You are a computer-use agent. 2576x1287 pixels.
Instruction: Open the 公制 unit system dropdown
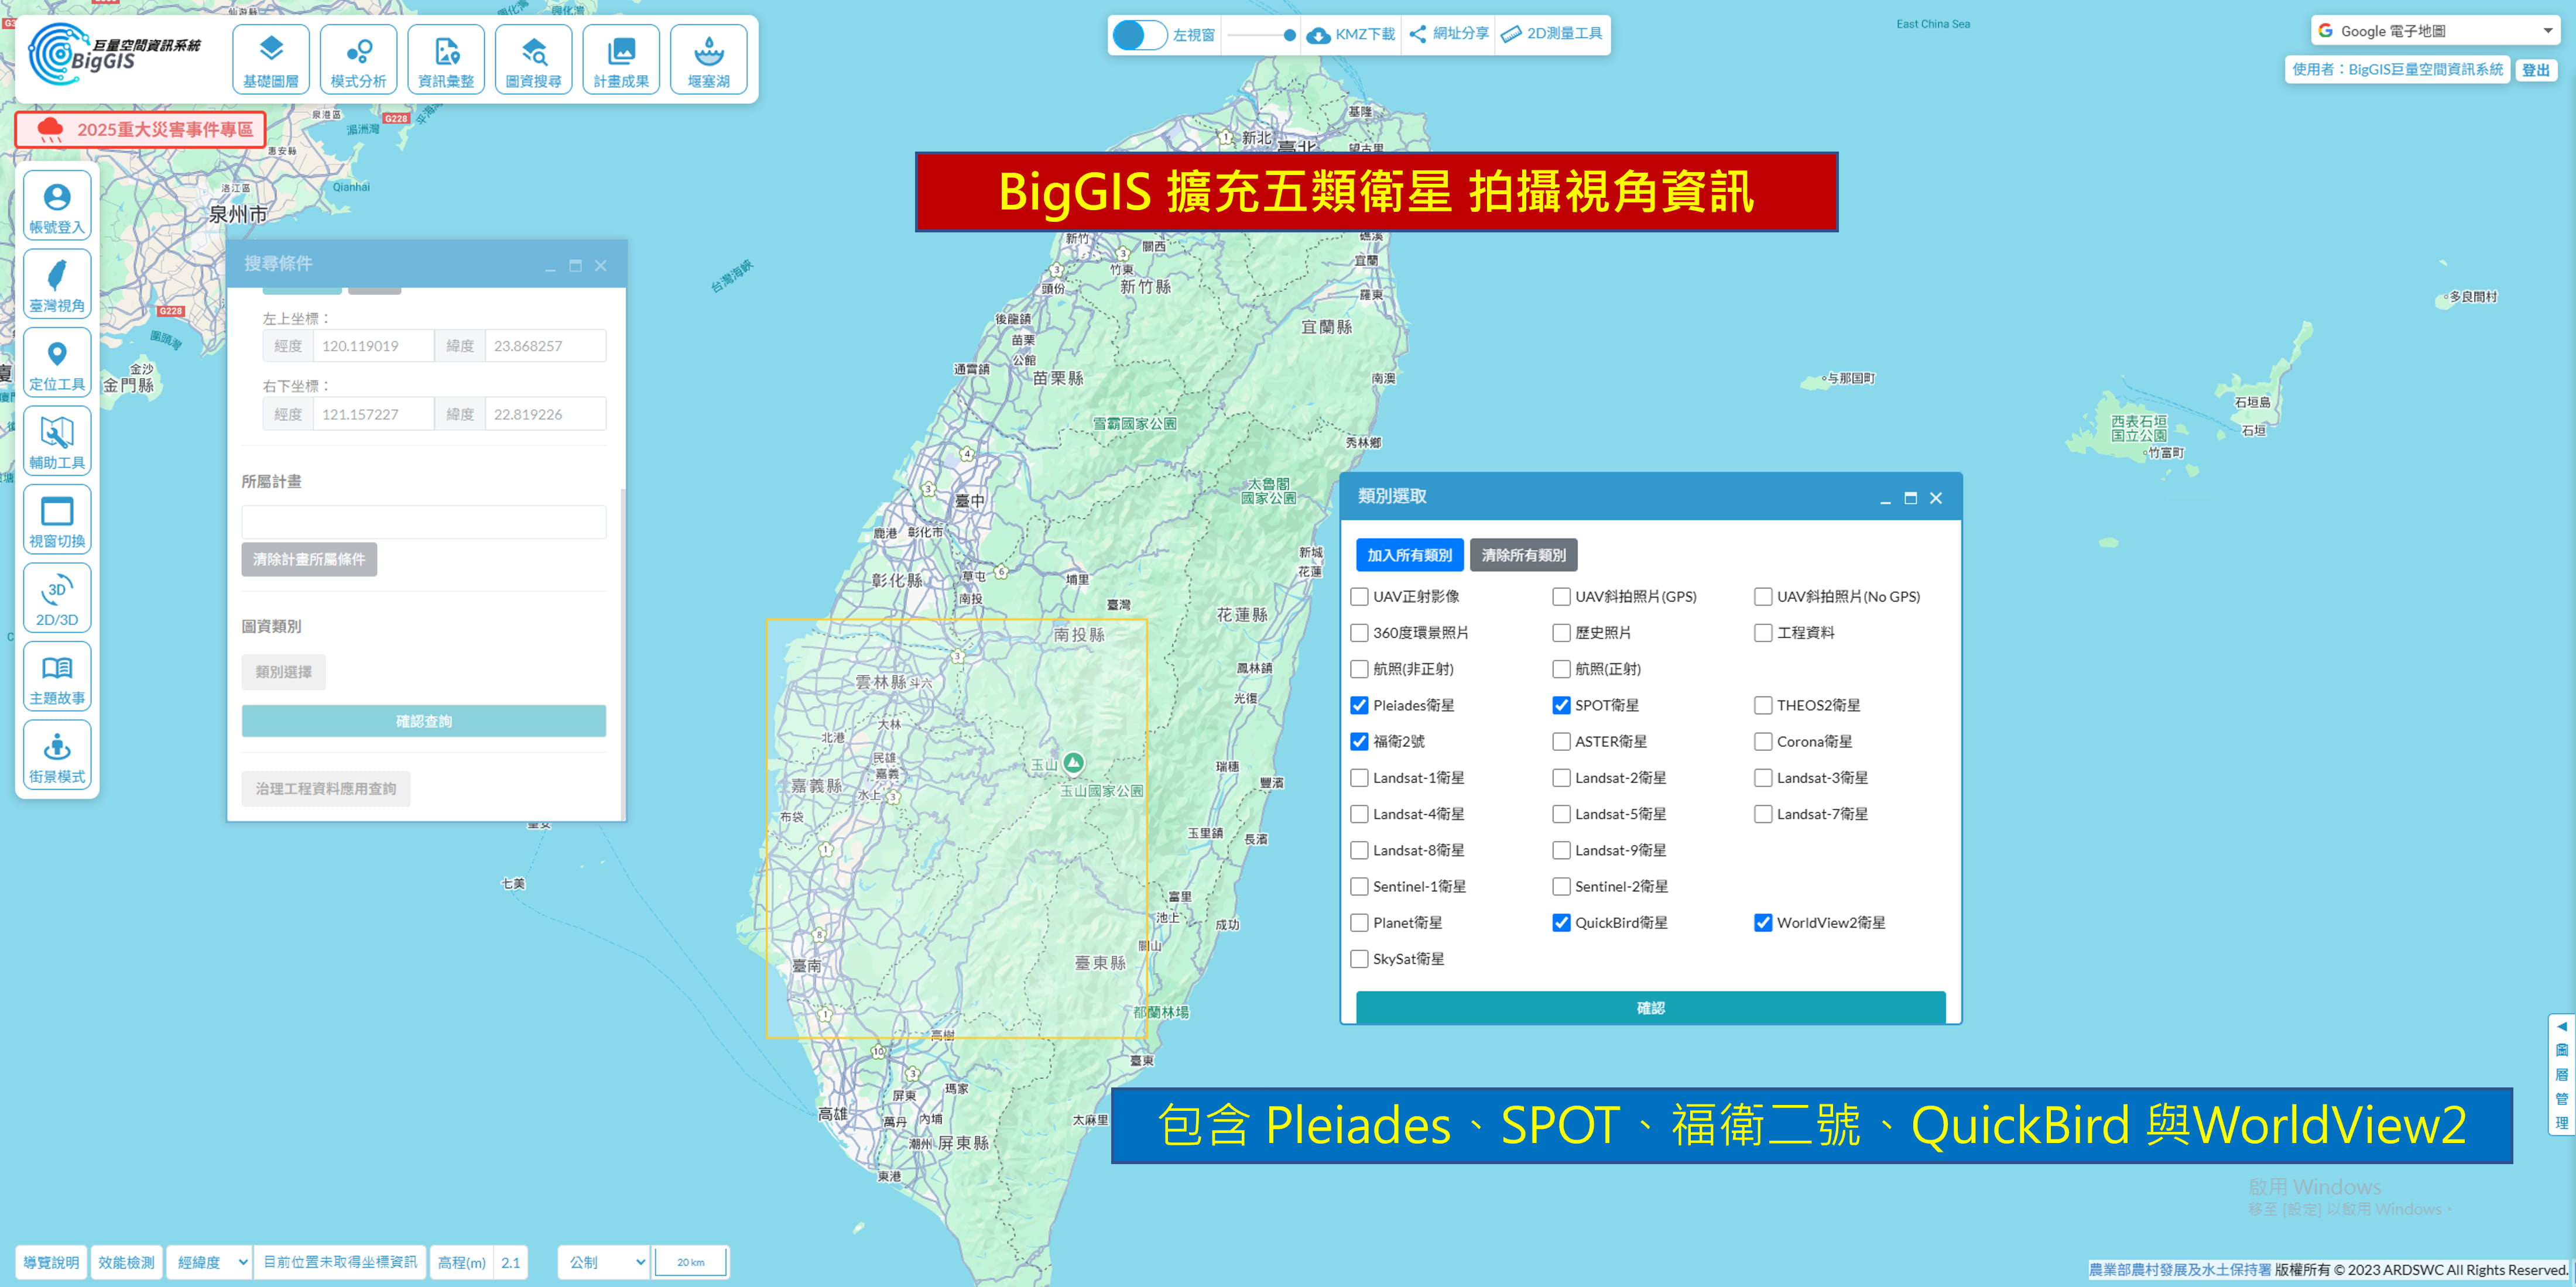pyautogui.click(x=604, y=1262)
